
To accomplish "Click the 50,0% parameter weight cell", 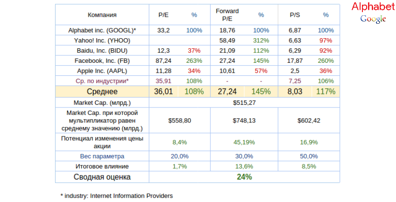I will click(x=309, y=156).
